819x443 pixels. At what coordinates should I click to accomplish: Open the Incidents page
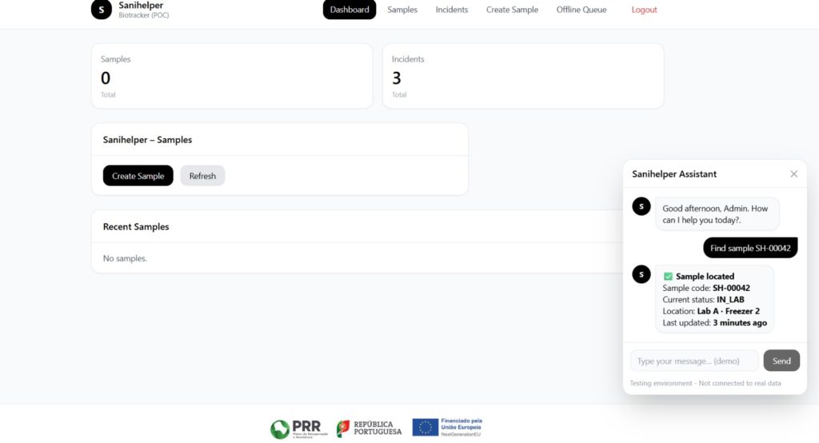[452, 10]
